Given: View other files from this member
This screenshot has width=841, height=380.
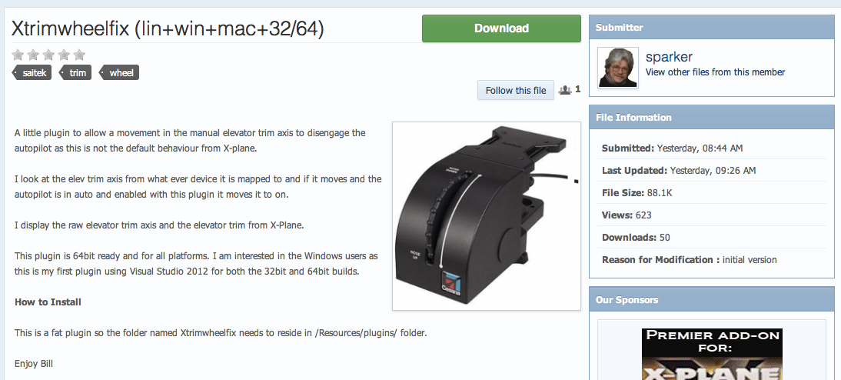Looking at the screenshot, I should coord(715,72).
